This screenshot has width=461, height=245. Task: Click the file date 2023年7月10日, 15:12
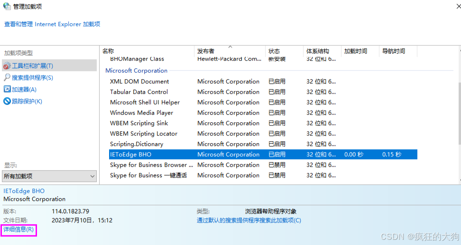(82, 220)
